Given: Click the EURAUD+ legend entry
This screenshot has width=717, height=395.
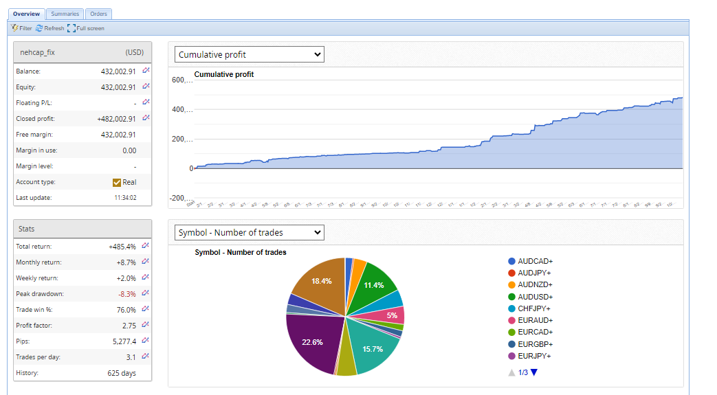Looking at the screenshot, I should click(535, 320).
